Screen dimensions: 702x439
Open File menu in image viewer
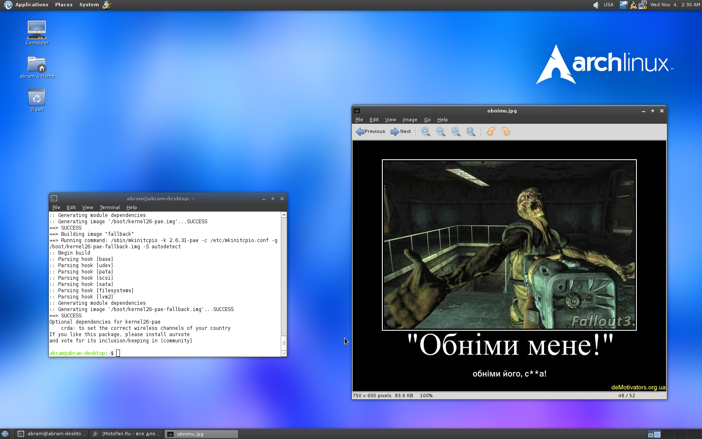[x=359, y=120]
